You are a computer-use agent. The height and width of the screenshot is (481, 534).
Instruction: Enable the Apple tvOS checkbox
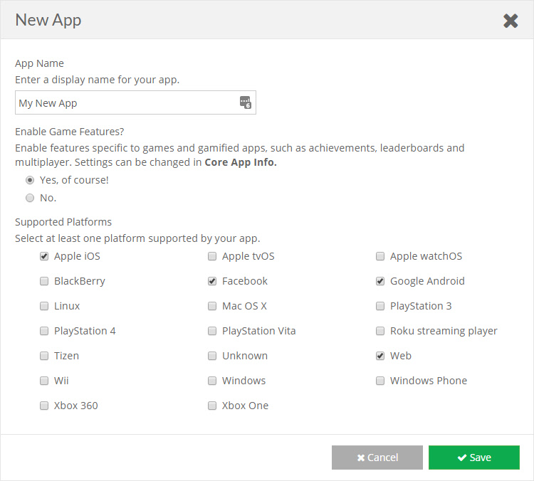[212, 256]
